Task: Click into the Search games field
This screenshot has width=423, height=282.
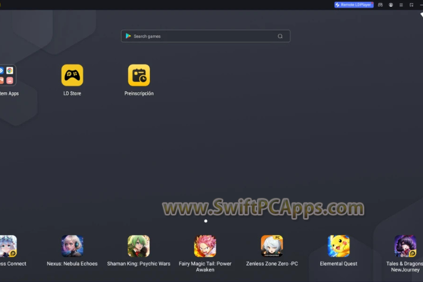Action: pos(206,36)
